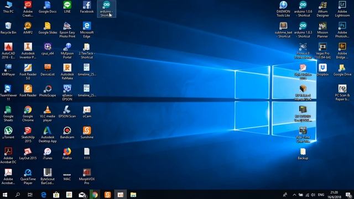
Task: Open the Windows Start menu
Action: (x=5, y=195)
